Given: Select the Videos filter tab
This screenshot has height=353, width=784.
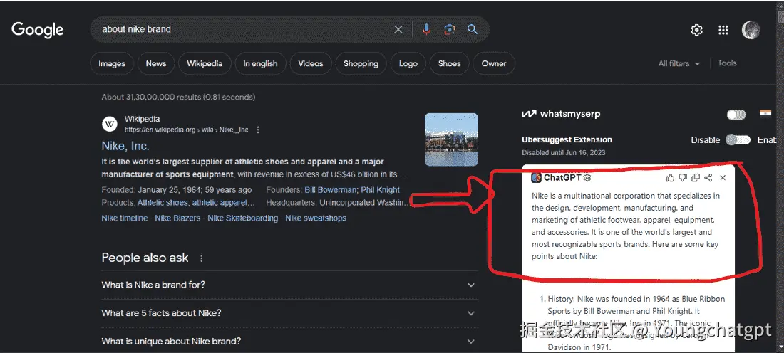Looking at the screenshot, I should 311,63.
